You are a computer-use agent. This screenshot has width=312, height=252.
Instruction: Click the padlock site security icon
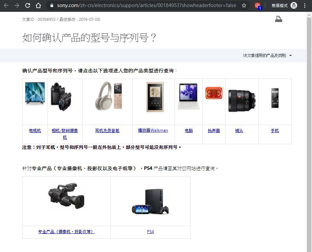tap(52, 5)
